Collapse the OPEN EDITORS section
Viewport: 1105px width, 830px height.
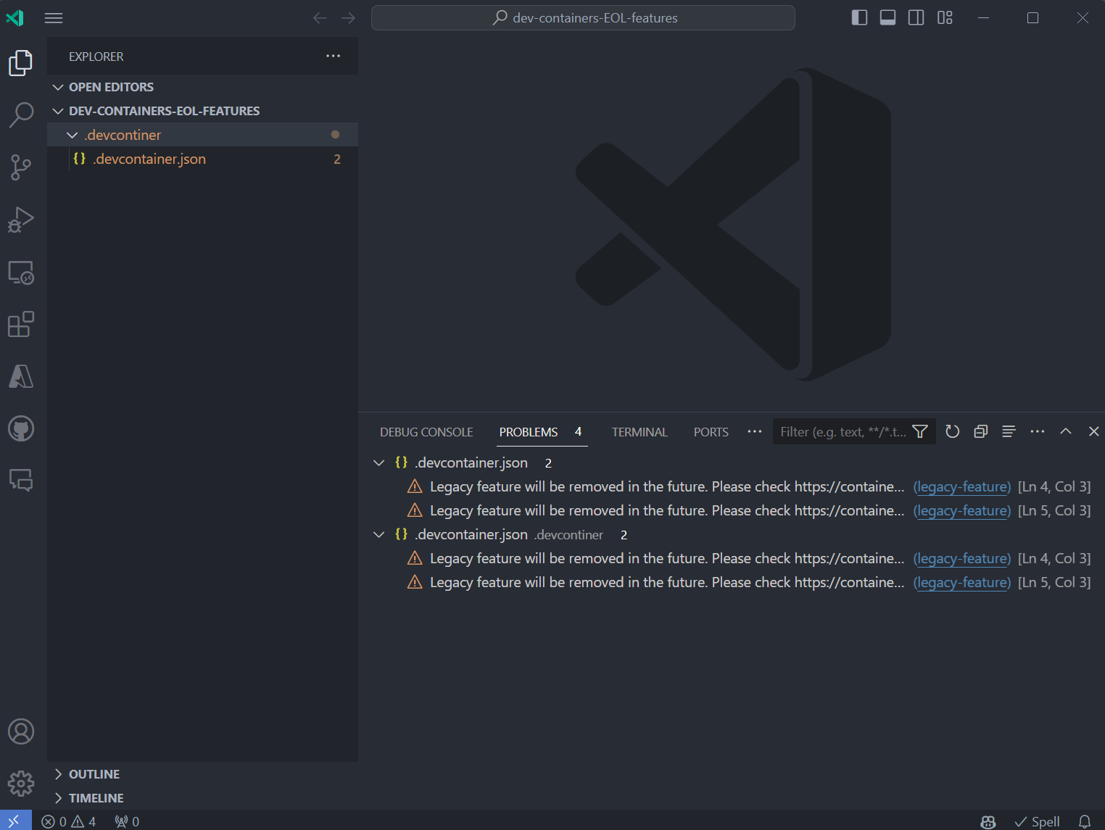(x=59, y=86)
